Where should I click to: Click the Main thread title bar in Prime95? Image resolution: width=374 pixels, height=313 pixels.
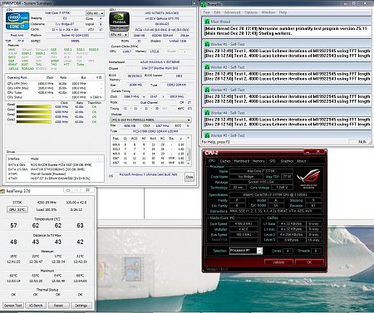click(287, 22)
